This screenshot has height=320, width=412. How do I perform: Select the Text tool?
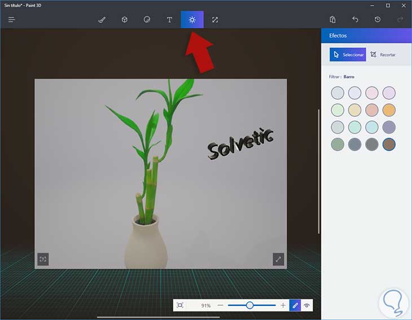[169, 20]
